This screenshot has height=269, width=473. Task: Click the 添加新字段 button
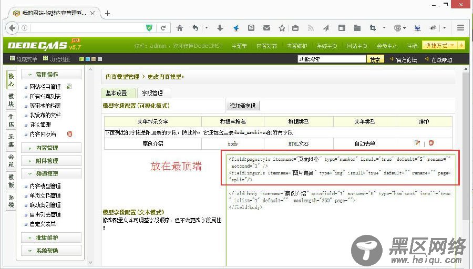[x=243, y=106]
